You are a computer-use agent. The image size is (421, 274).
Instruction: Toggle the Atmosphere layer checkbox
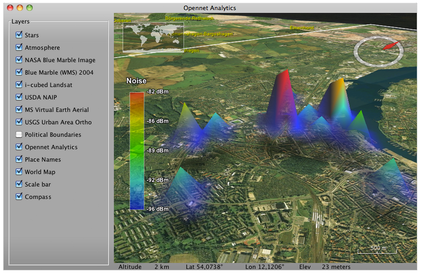[19, 47]
